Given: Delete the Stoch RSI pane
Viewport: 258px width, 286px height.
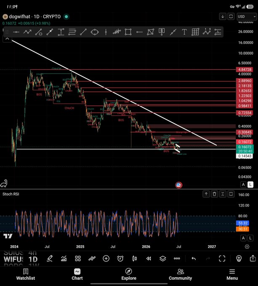Looking at the screenshot, I should [214, 194].
